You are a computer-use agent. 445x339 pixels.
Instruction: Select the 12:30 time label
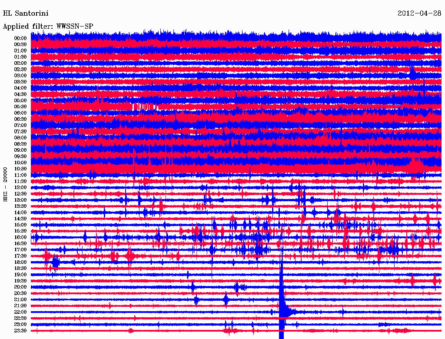(20, 194)
